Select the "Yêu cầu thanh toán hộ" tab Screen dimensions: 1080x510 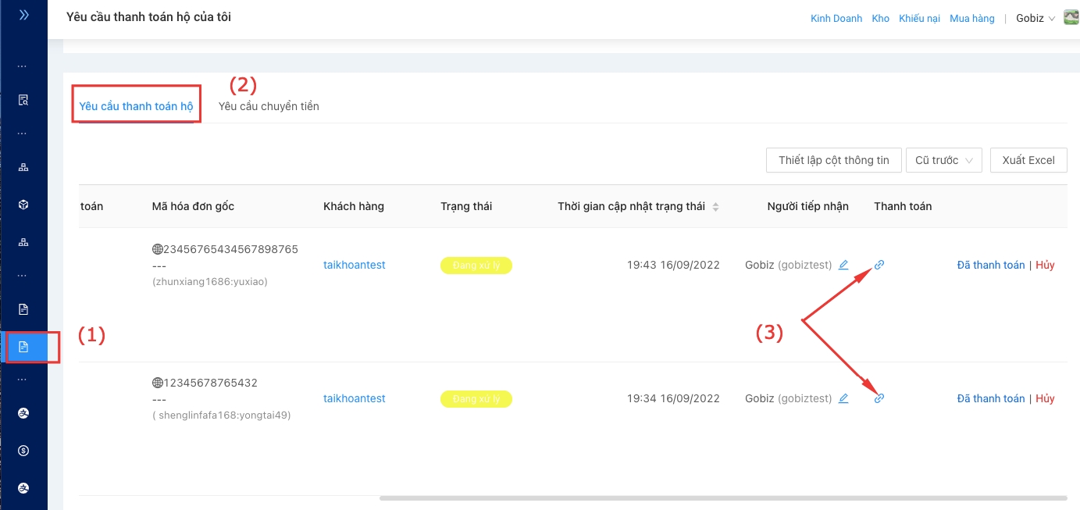(x=136, y=106)
